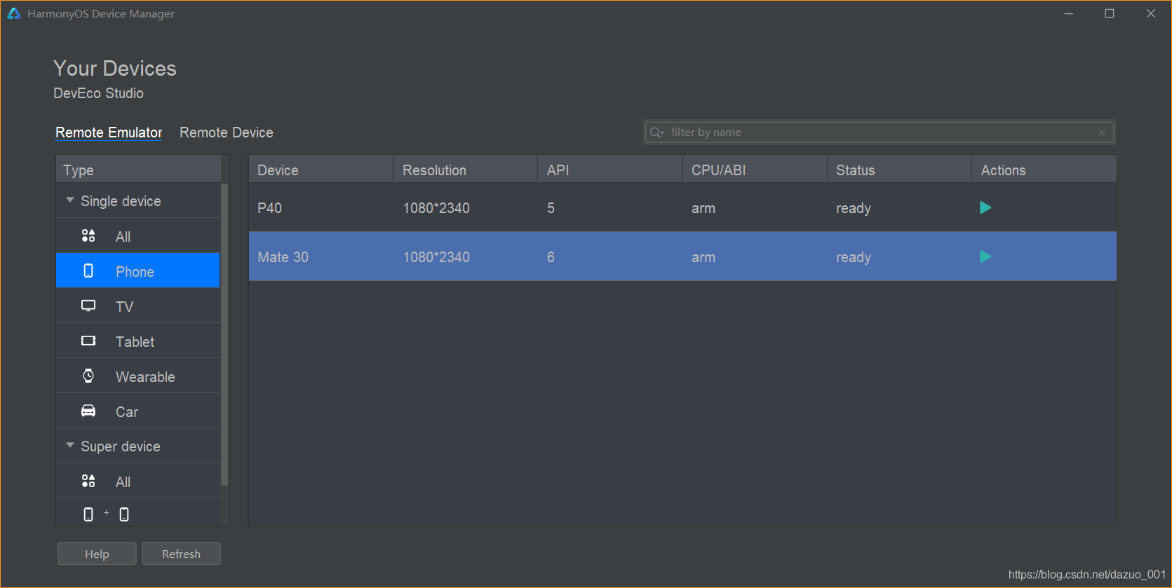Screen dimensions: 1172x588
Task: Switch to the Remote Emulator tab
Action: 109,132
